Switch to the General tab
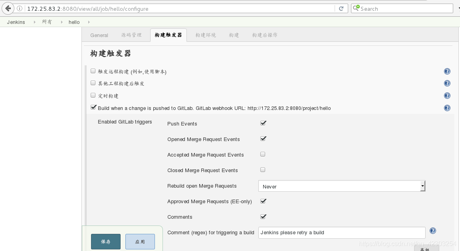This screenshot has width=460, height=251. (99, 35)
